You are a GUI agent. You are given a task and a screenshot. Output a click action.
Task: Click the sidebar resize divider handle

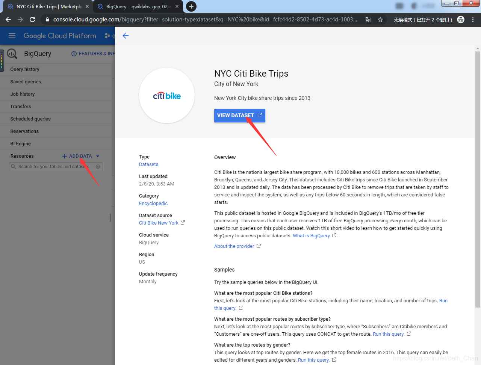pos(110,218)
